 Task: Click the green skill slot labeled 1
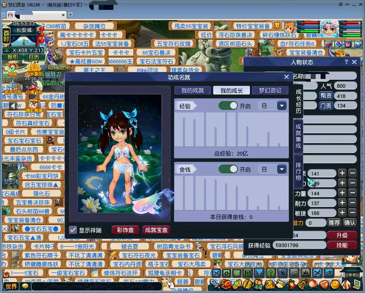[x=237, y=273]
